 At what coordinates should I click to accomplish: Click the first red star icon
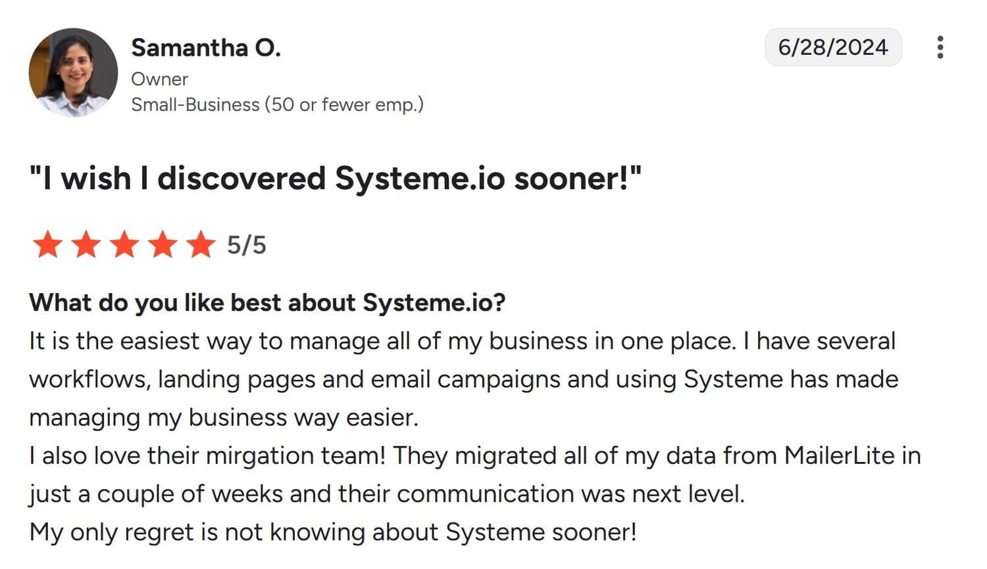tap(48, 244)
